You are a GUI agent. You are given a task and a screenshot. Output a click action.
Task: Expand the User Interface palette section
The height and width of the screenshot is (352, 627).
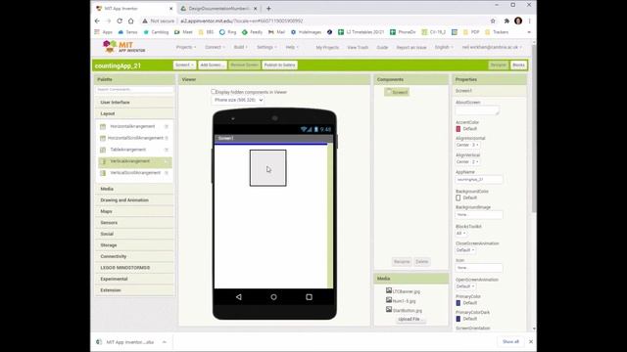click(x=135, y=103)
